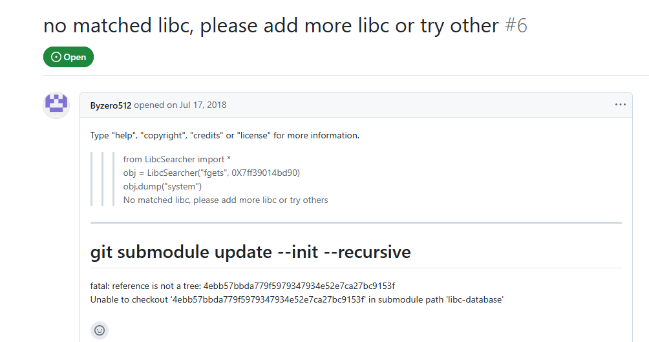This screenshot has width=649, height=342.
Task: Click the obj.dump("system") line
Action: tap(162, 186)
